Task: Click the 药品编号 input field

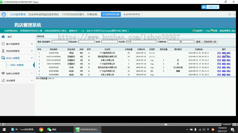Action: click(60, 42)
